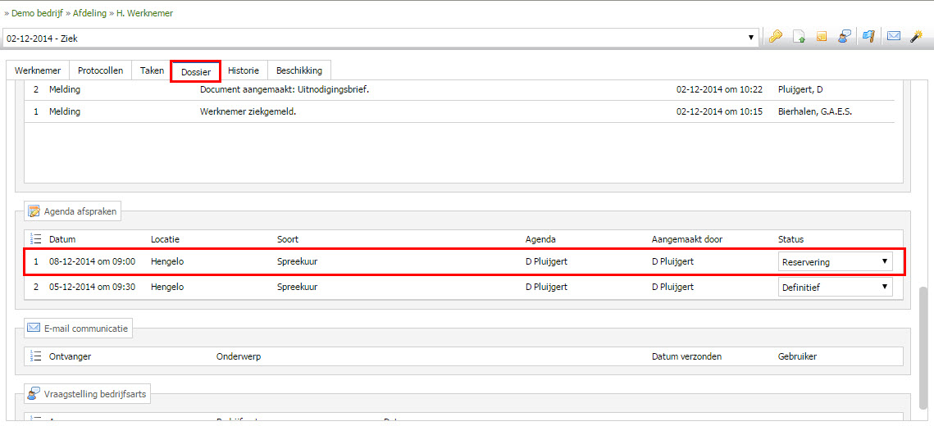Click the envelope mail icon in toolbar
The height and width of the screenshot is (426, 934).
click(893, 37)
